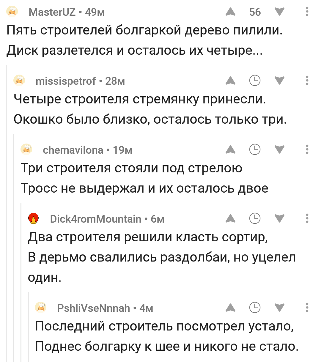Click the 56 rating score
This screenshot has height=362, width=321.
pos(255,12)
